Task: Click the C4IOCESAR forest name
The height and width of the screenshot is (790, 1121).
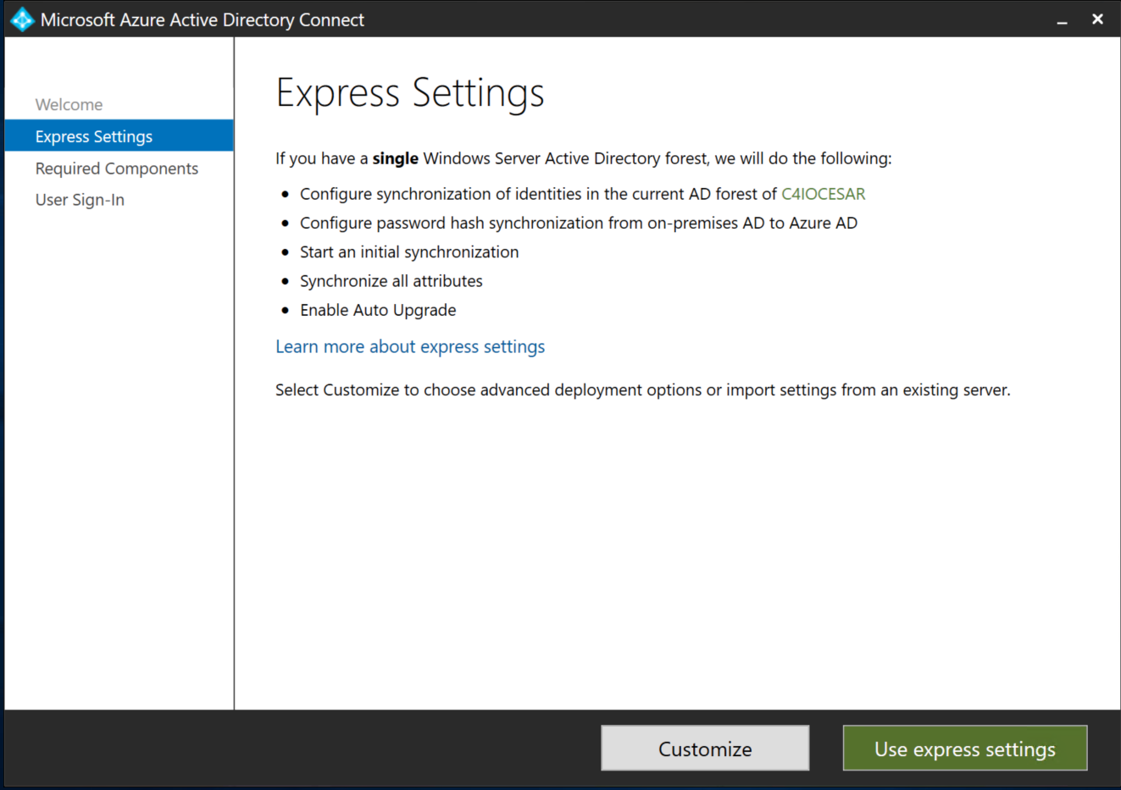Action: 823,194
